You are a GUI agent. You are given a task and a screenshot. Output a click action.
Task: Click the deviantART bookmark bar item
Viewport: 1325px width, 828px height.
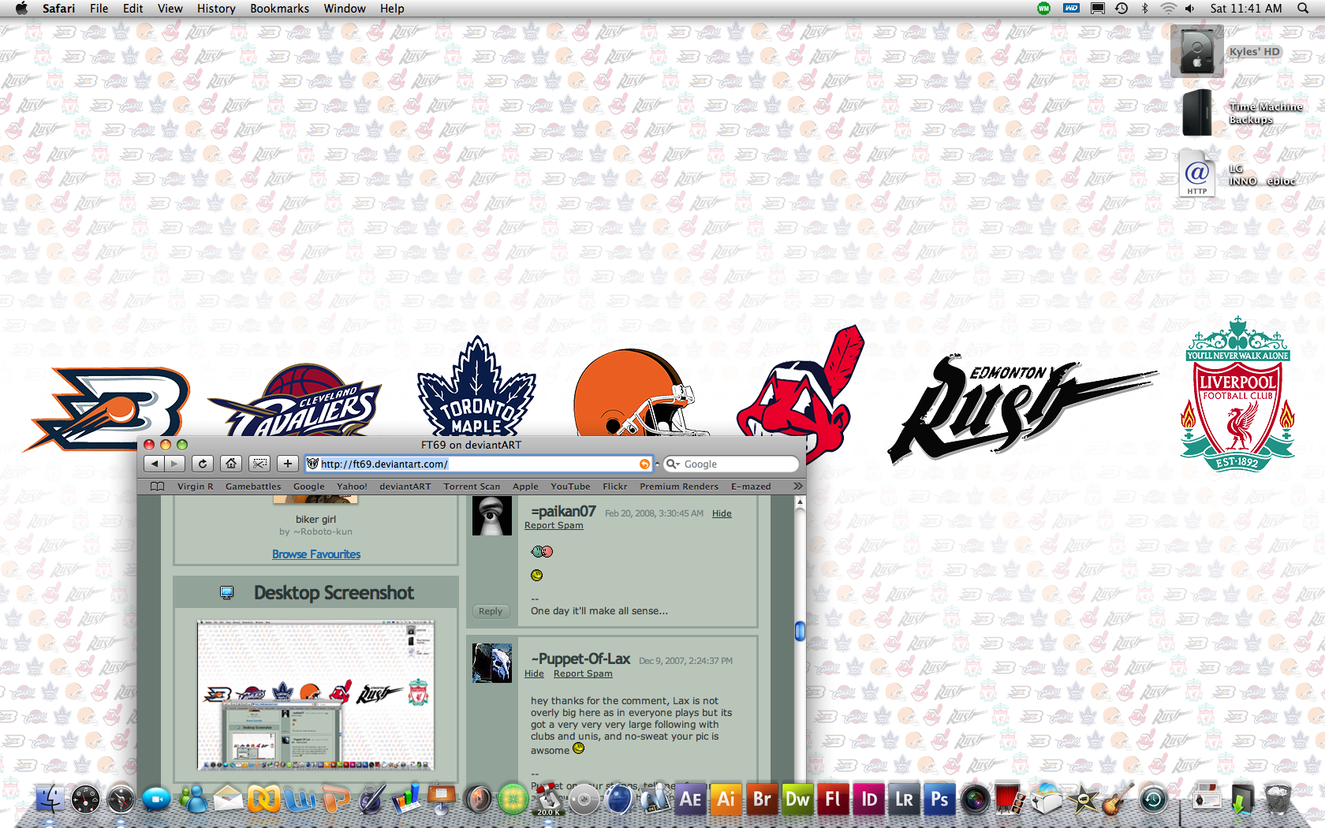[x=405, y=487]
